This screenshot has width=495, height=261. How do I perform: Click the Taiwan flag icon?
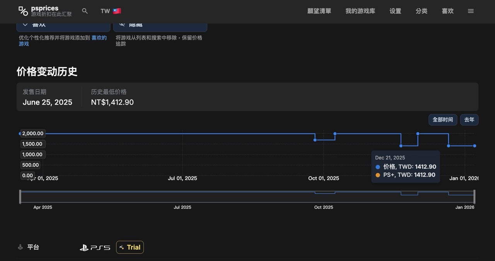(x=117, y=11)
